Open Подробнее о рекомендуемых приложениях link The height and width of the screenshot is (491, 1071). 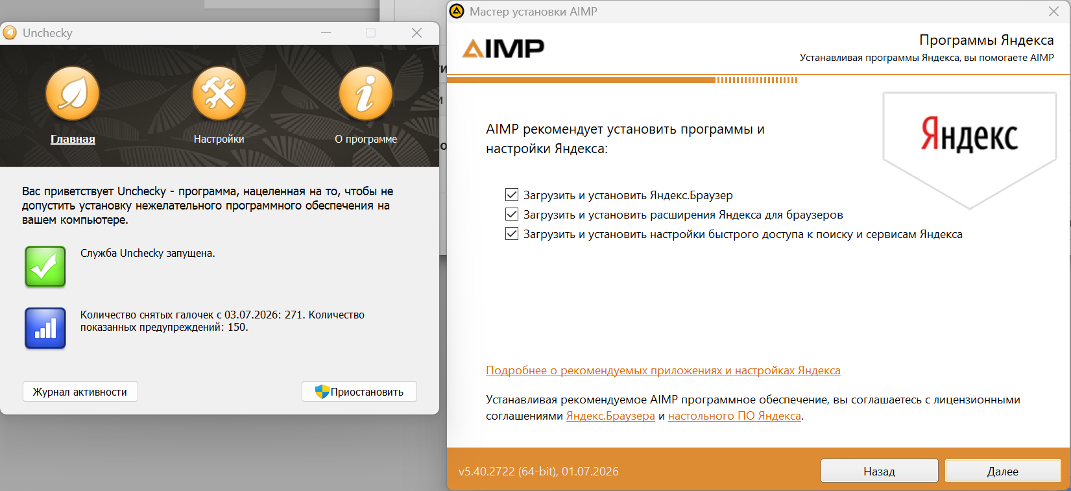click(x=663, y=370)
